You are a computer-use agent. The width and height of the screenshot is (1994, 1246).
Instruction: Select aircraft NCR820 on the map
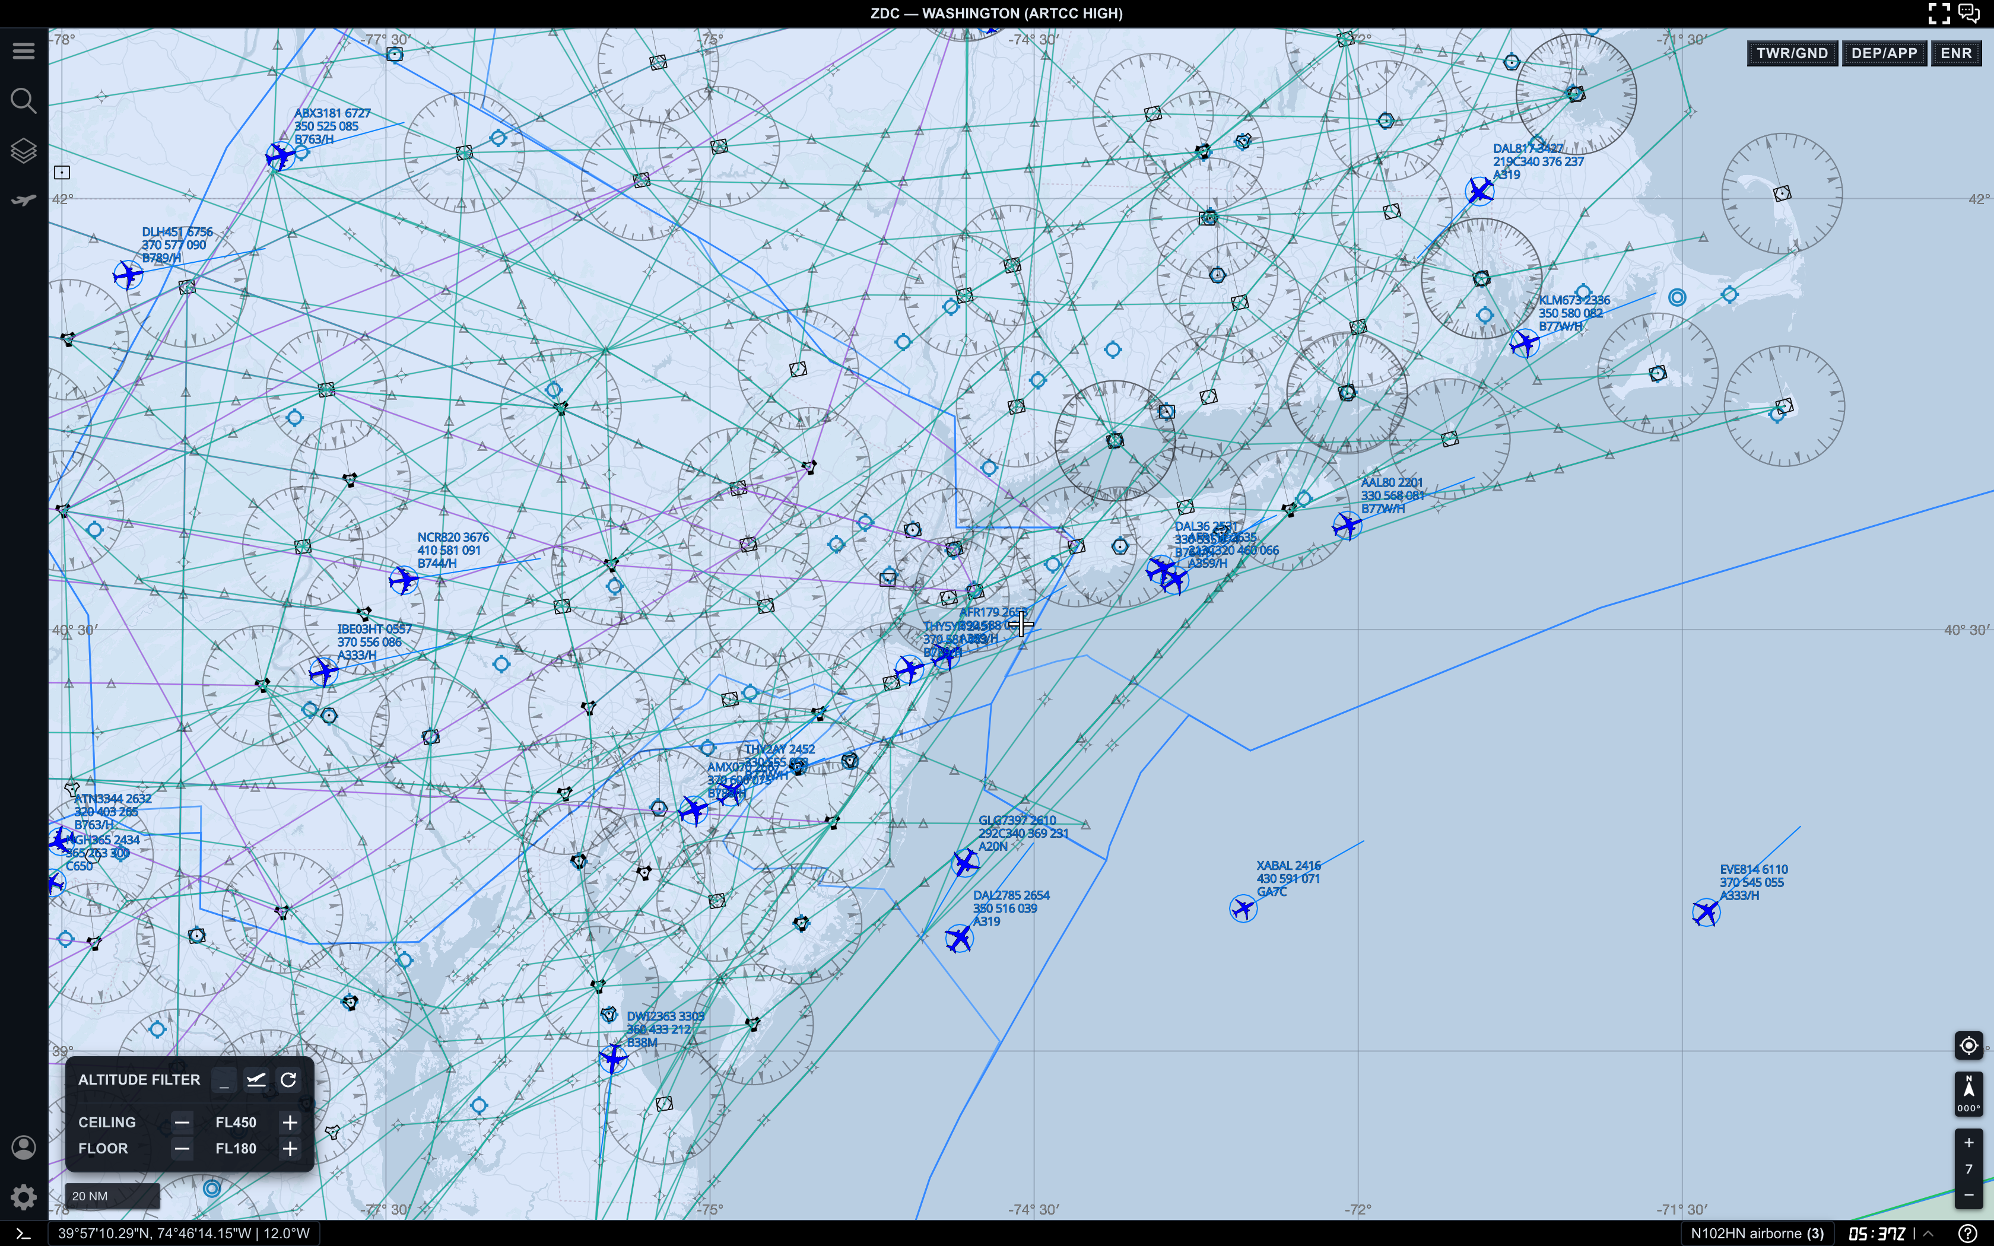pos(404,580)
